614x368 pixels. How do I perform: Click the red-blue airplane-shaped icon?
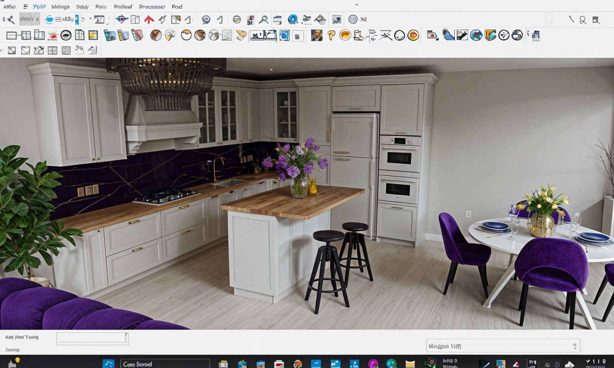coord(122,19)
